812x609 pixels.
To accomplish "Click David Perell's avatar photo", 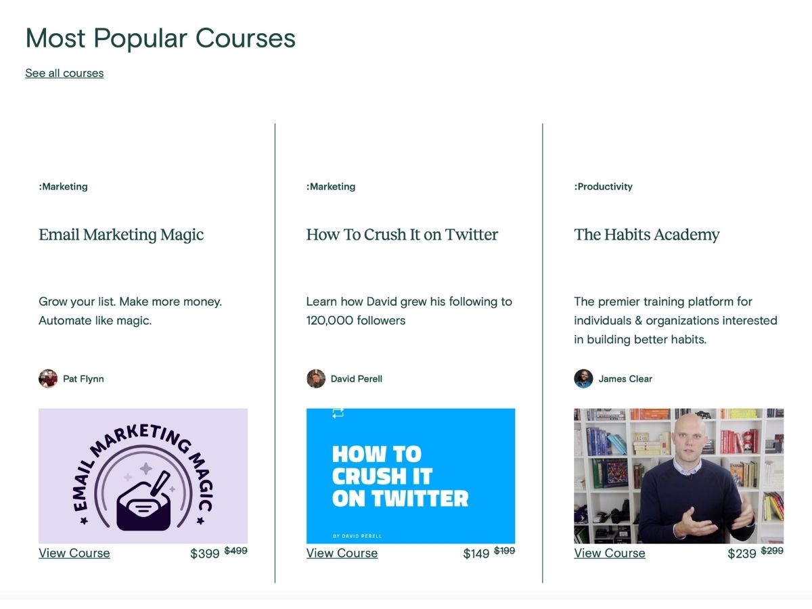I will (316, 378).
